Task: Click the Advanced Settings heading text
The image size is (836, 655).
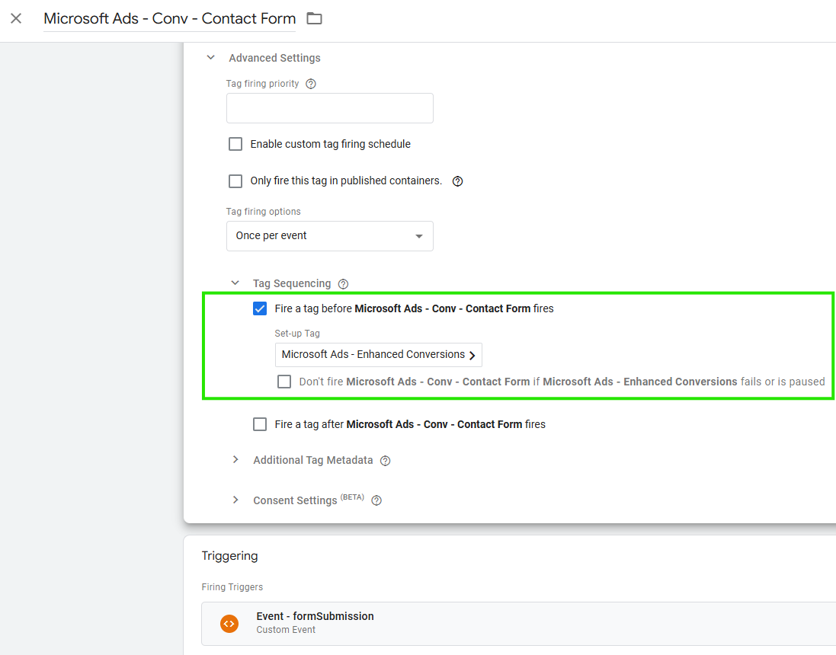Action: tap(274, 58)
